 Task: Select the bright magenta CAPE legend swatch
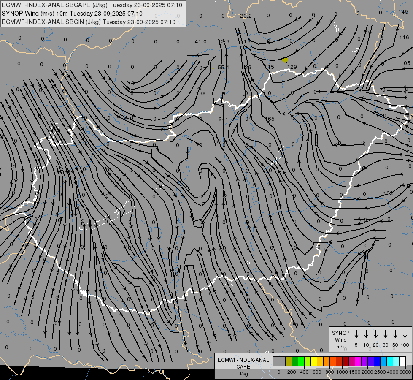358,361
